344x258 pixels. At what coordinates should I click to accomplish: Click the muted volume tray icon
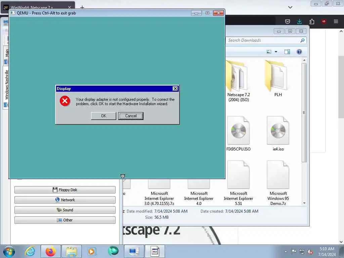pyautogui.click(x=310, y=252)
